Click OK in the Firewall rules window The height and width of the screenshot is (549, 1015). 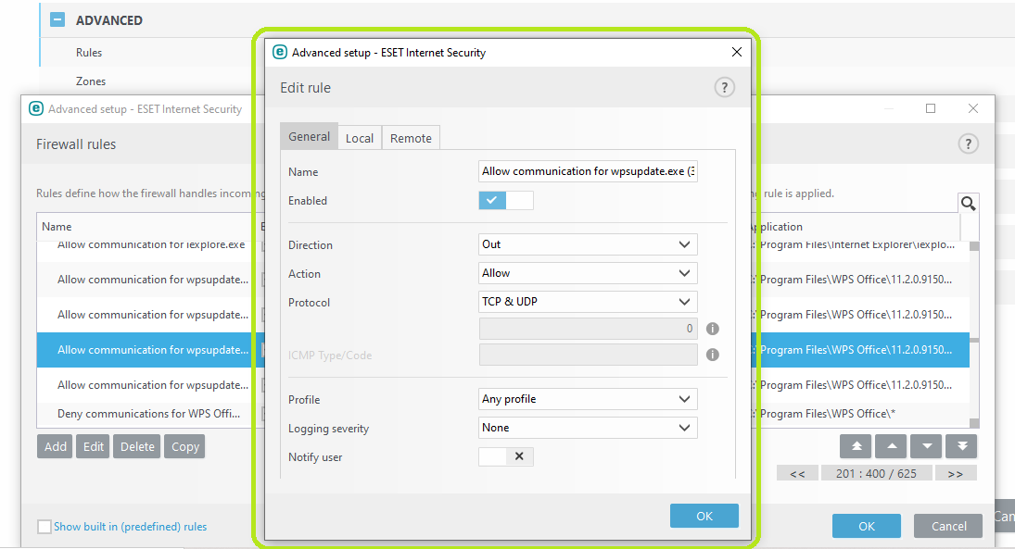pyautogui.click(x=866, y=527)
